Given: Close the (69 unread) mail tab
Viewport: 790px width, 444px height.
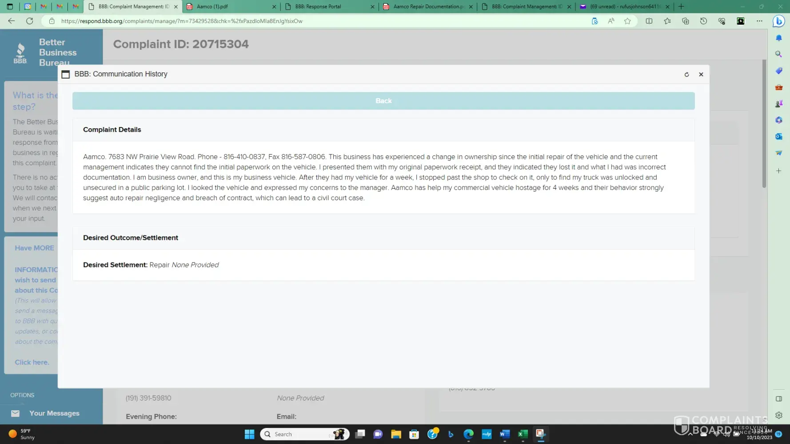Looking at the screenshot, I should 667,7.
